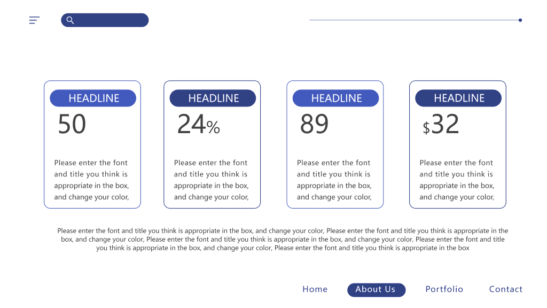This screenshot has width=547, height=308.
Task: Select the About Us navigation pill
Action: (x=377, y=290)
